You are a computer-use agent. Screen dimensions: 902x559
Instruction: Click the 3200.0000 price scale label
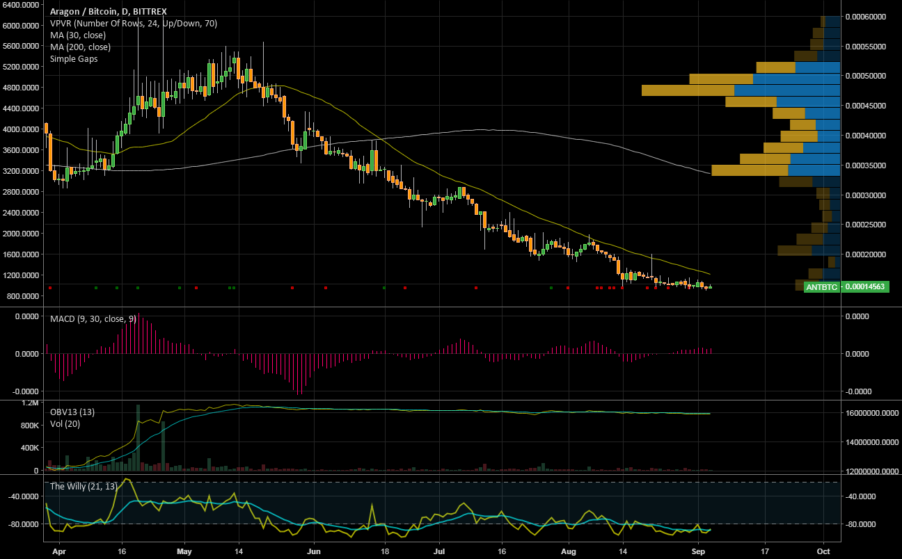[19, 171]
